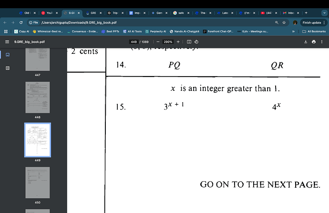Open All Bookmarks folder
The width and height of the screenshot is (329, 213).
click(x=314, y=31)
